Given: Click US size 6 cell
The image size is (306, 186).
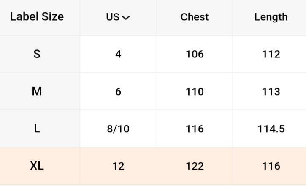Looking at the screenshot, I should point(118,92).
